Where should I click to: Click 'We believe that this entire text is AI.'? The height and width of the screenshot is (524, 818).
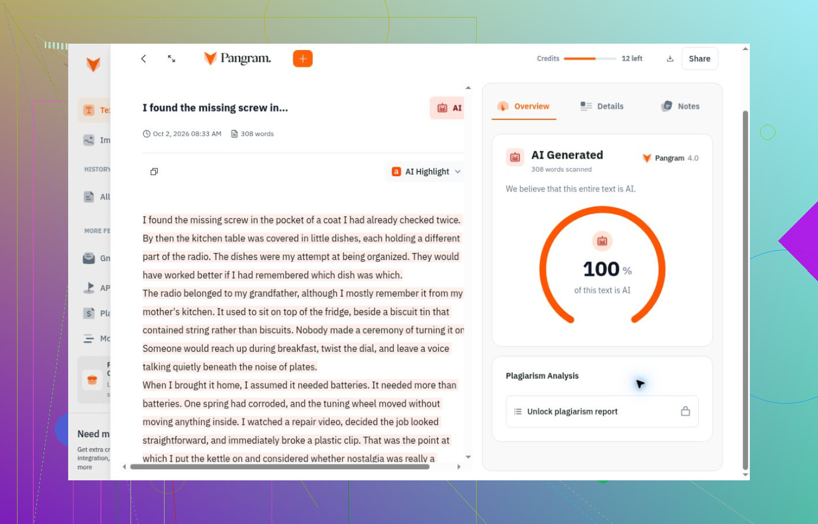(570, 189)
